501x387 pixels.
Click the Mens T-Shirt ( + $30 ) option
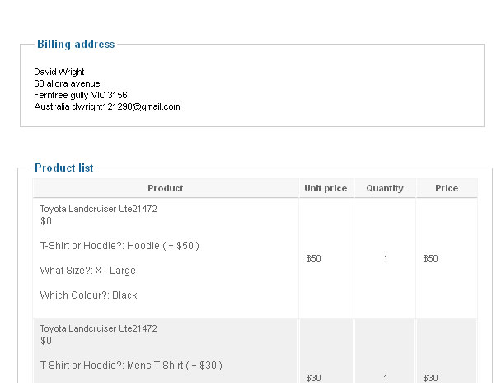pyautogui.click(x=175, y=366)
